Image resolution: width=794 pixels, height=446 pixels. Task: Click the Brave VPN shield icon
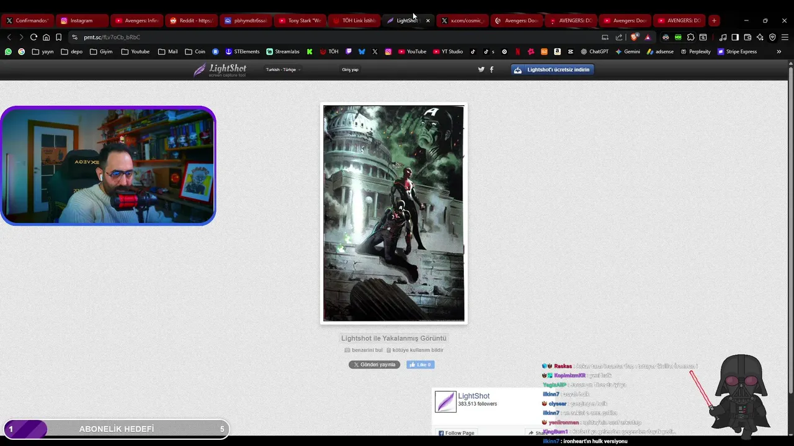(x=772, y=37)
